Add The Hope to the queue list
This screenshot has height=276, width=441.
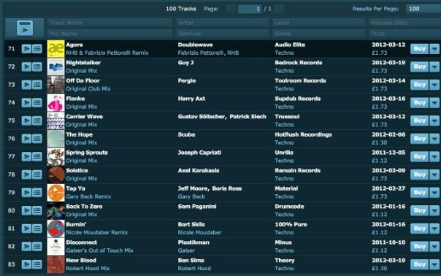click(x=37, y=139)
